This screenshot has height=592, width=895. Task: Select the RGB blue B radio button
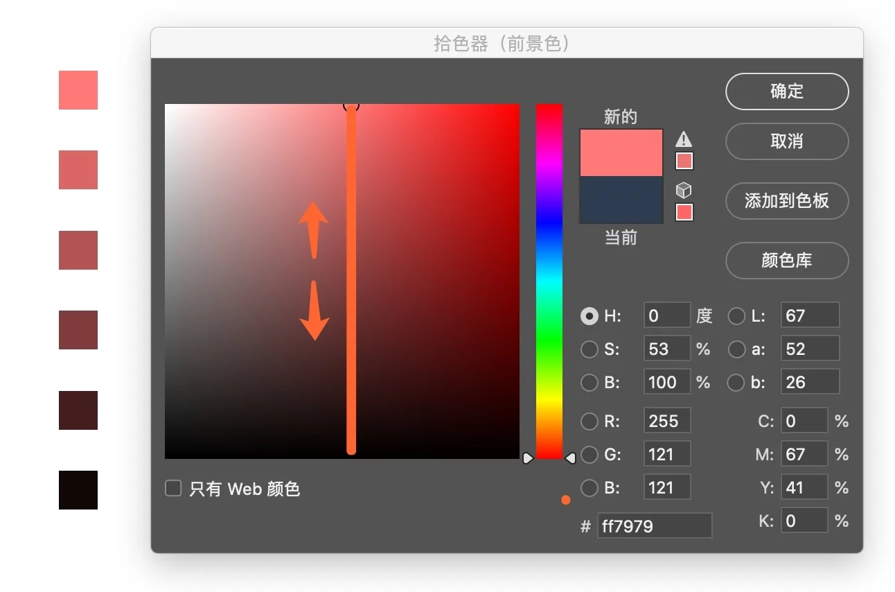click(589, 488)
